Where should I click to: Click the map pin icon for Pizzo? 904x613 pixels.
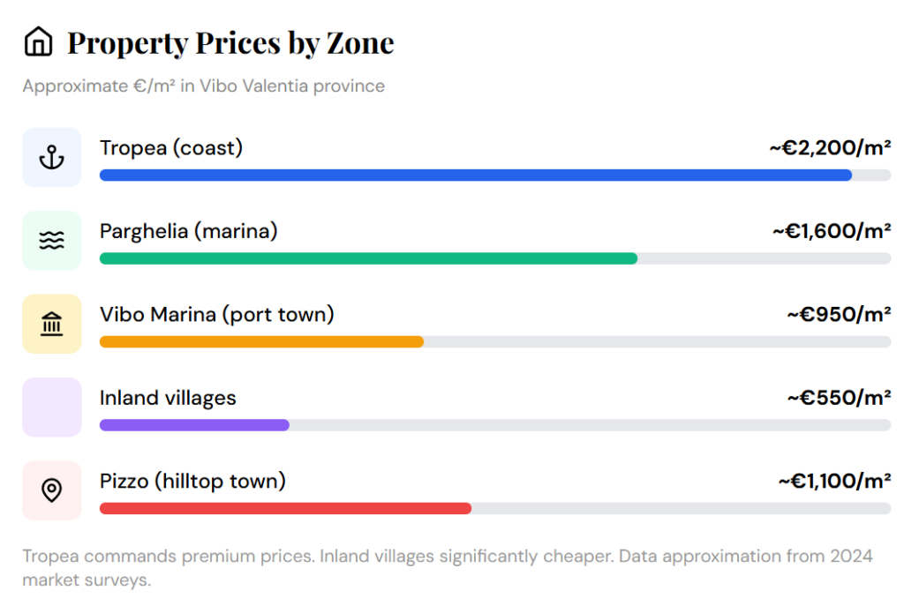(x=52, y=490)
